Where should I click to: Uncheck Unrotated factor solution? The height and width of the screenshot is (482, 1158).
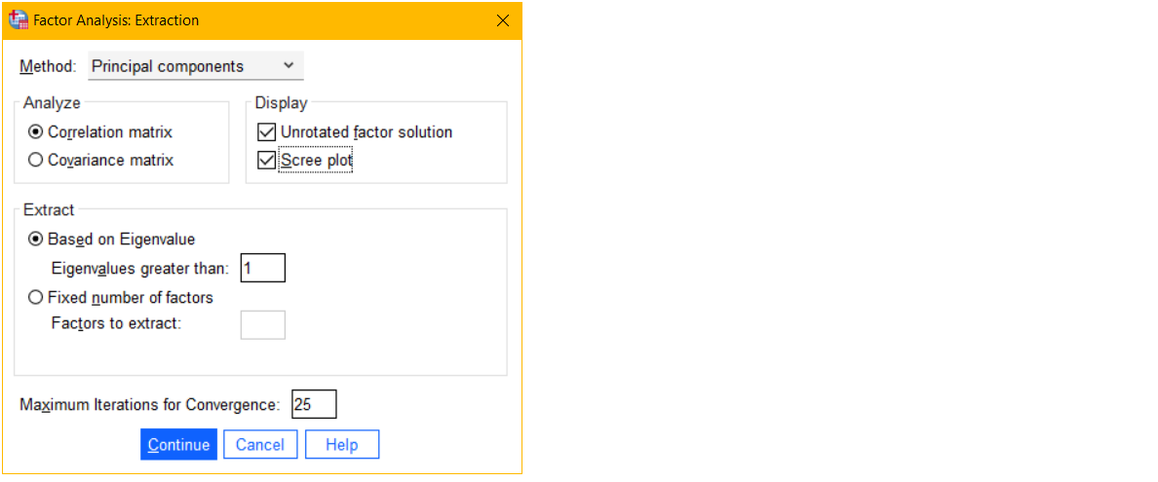coord(267,132)
